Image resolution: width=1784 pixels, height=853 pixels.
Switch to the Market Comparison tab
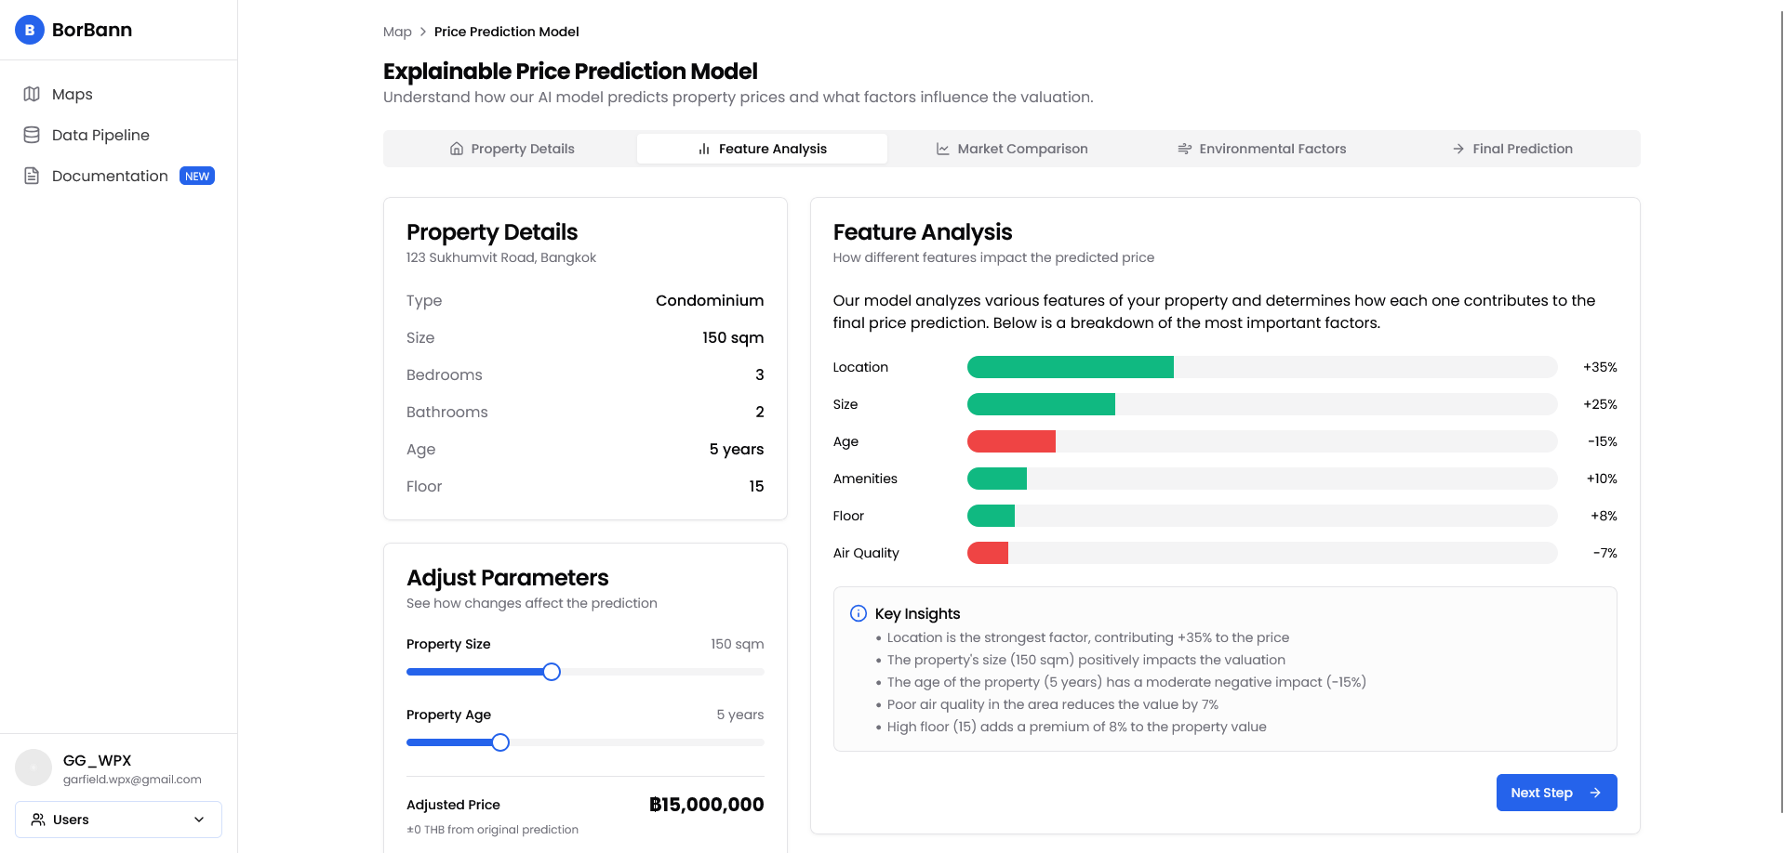pyautogui.click(x=1011, y=149)
